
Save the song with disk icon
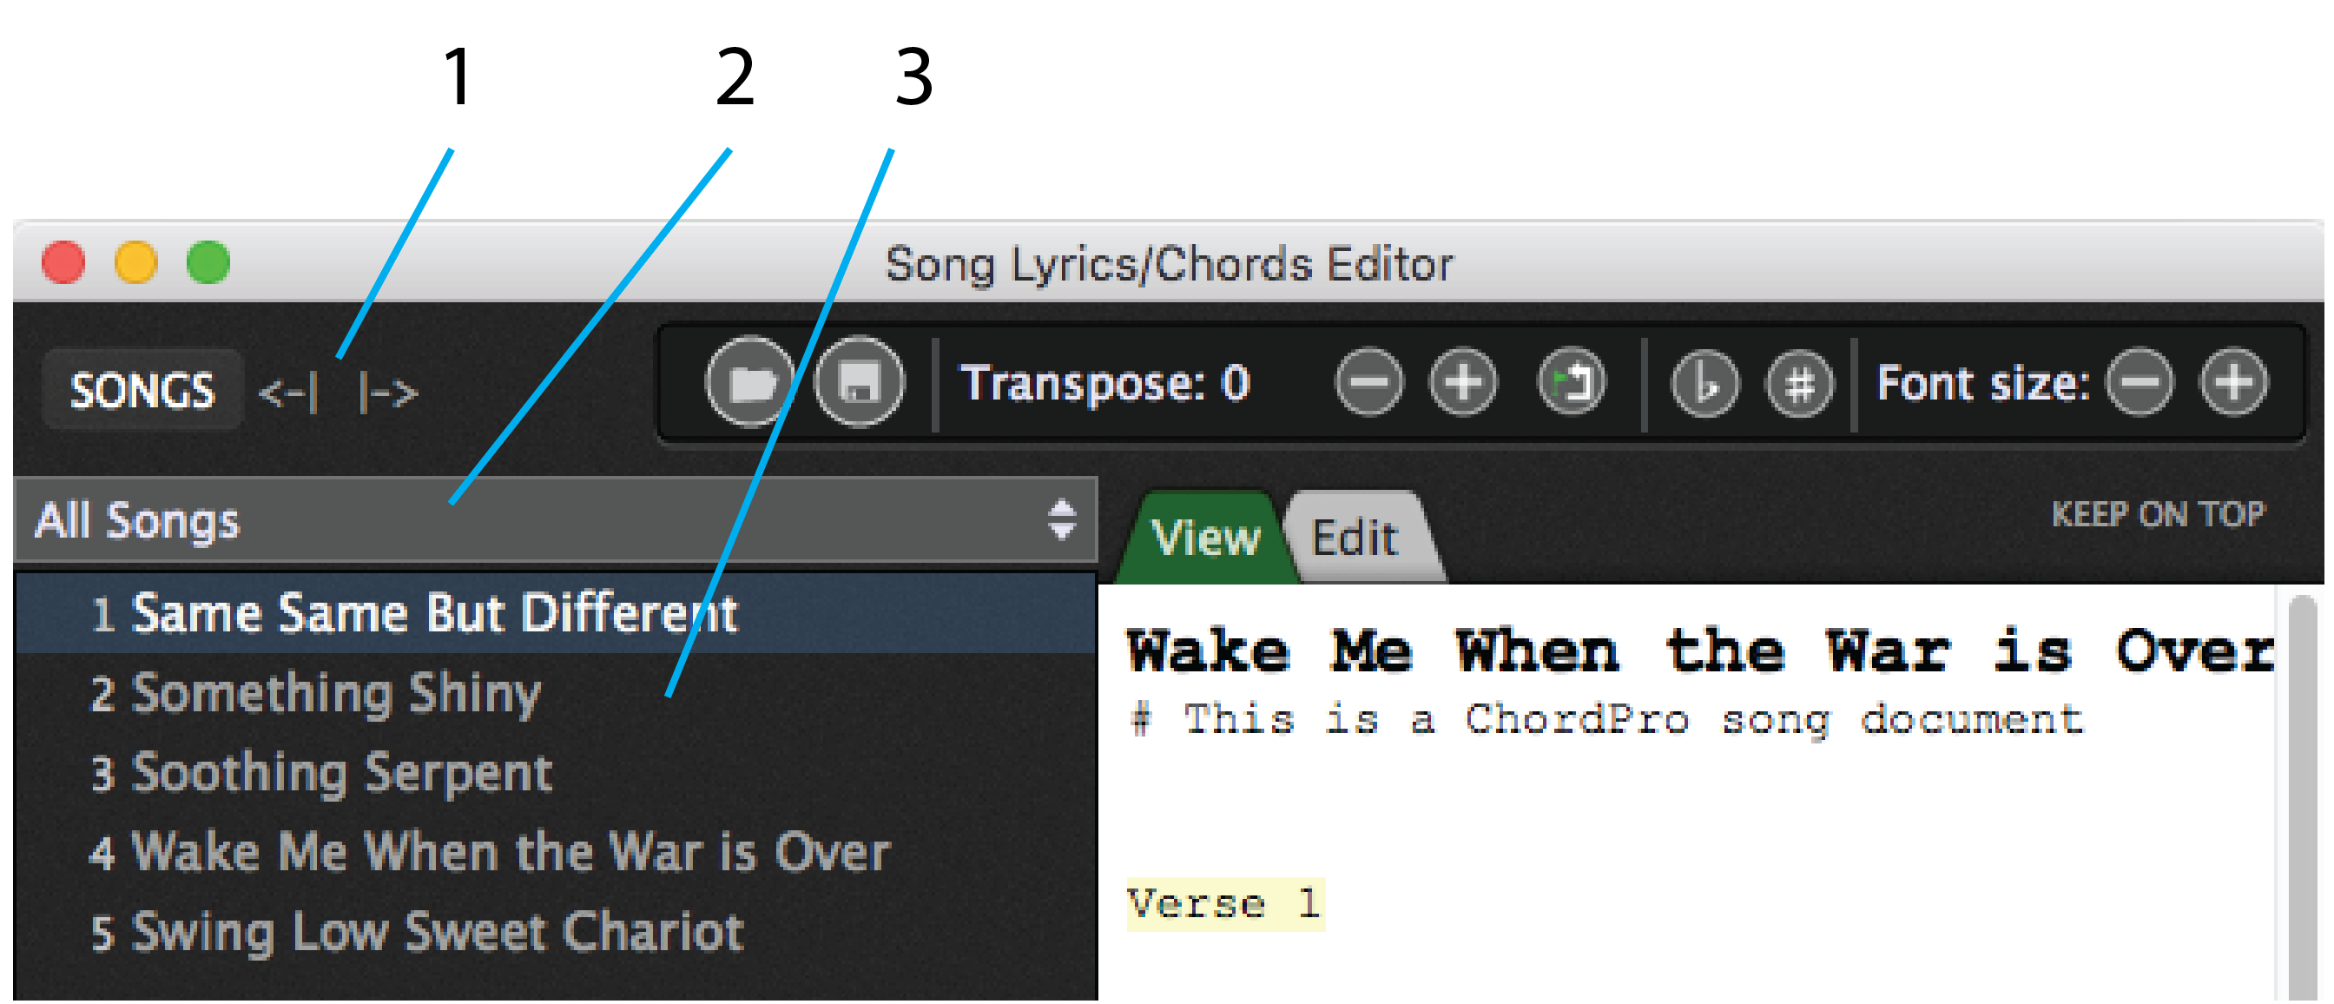859,381
